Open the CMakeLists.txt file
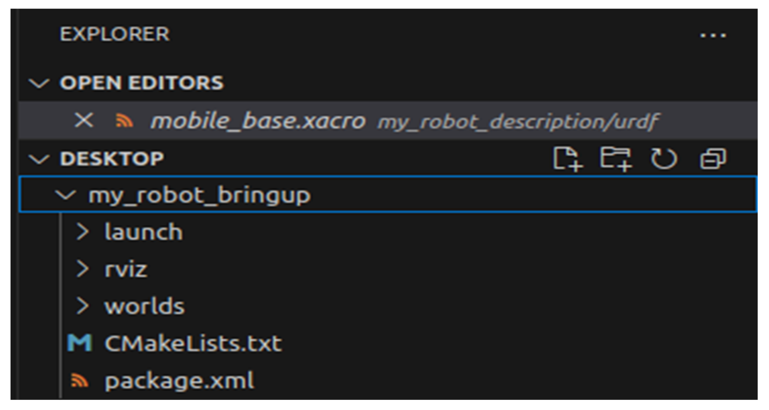Viewport: 769px width, 410px height. tap(193, 344)
